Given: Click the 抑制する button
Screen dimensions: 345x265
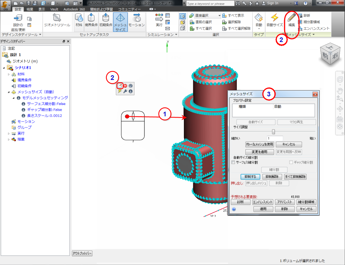Looking at the screenshot, I should [251, 177].
